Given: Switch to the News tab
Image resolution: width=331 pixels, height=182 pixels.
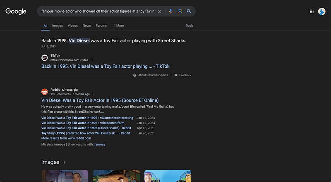Looking at the screenshot, I should click(x=86, y=26).
